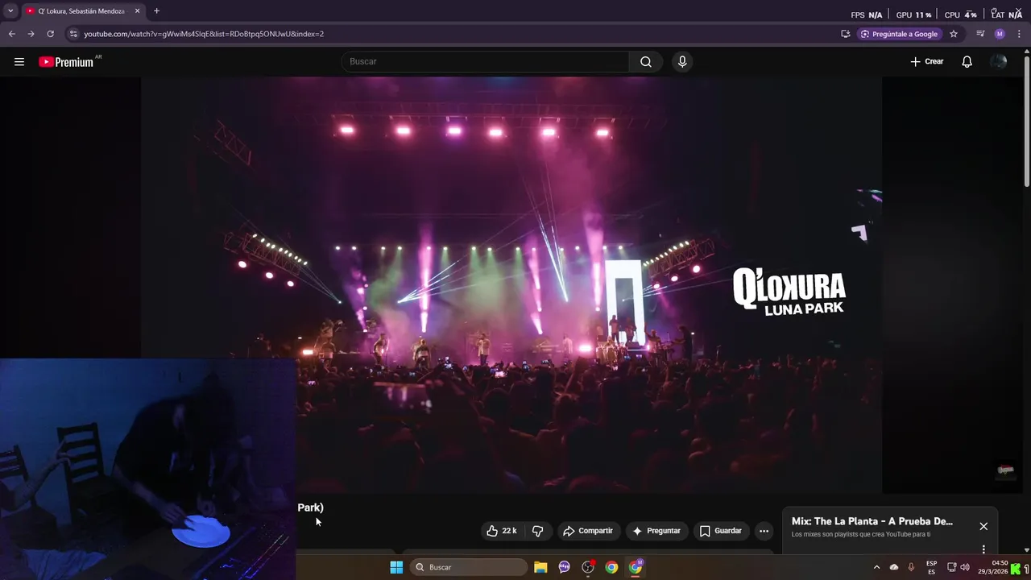Share the video via Compartir
The width and height of the screenshot is (1031, 580).
pos(588,531)
